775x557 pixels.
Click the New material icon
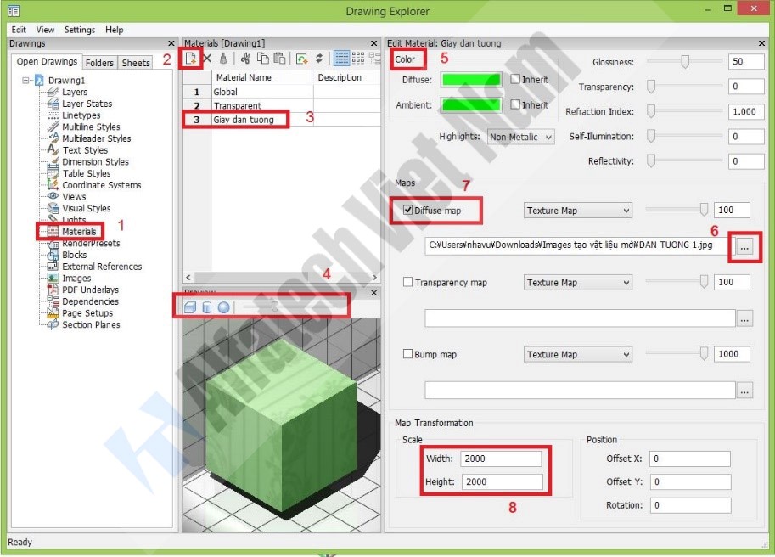pos(191,59)
